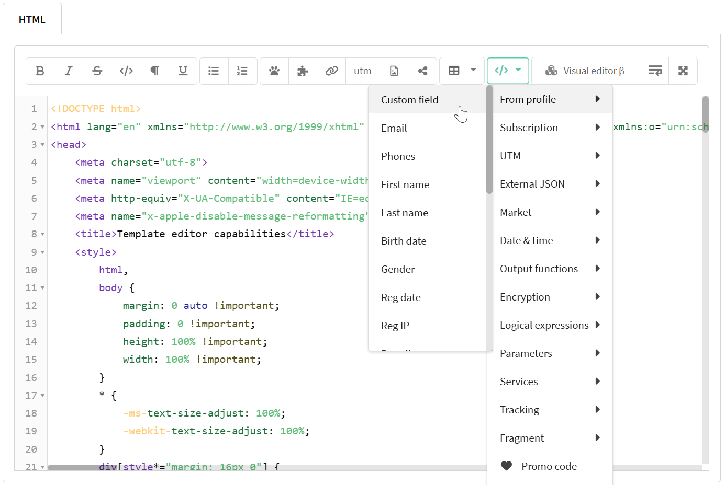The height and width of the screenshot is (485, 725).
Task: Insert an unordered bullet list
Action: click(214, 71)
